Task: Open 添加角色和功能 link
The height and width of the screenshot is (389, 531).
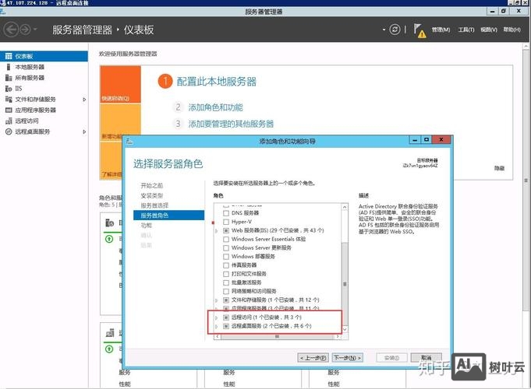Action: tap(216, 107)
